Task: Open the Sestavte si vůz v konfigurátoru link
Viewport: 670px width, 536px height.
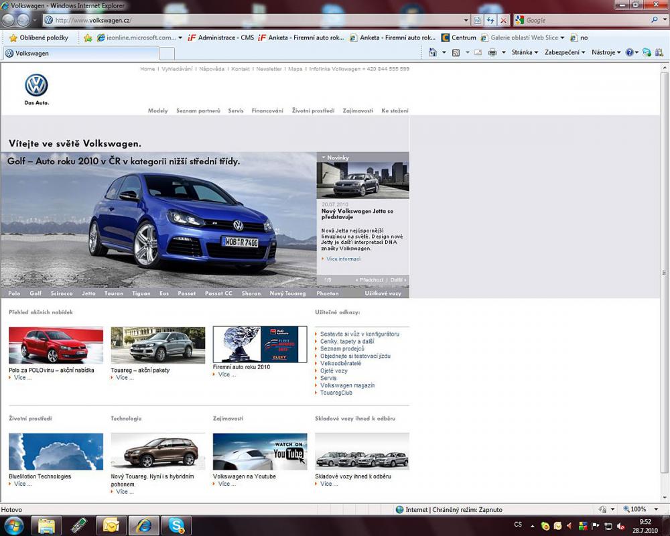Action: pyautogui.click(x=360, y=334)
